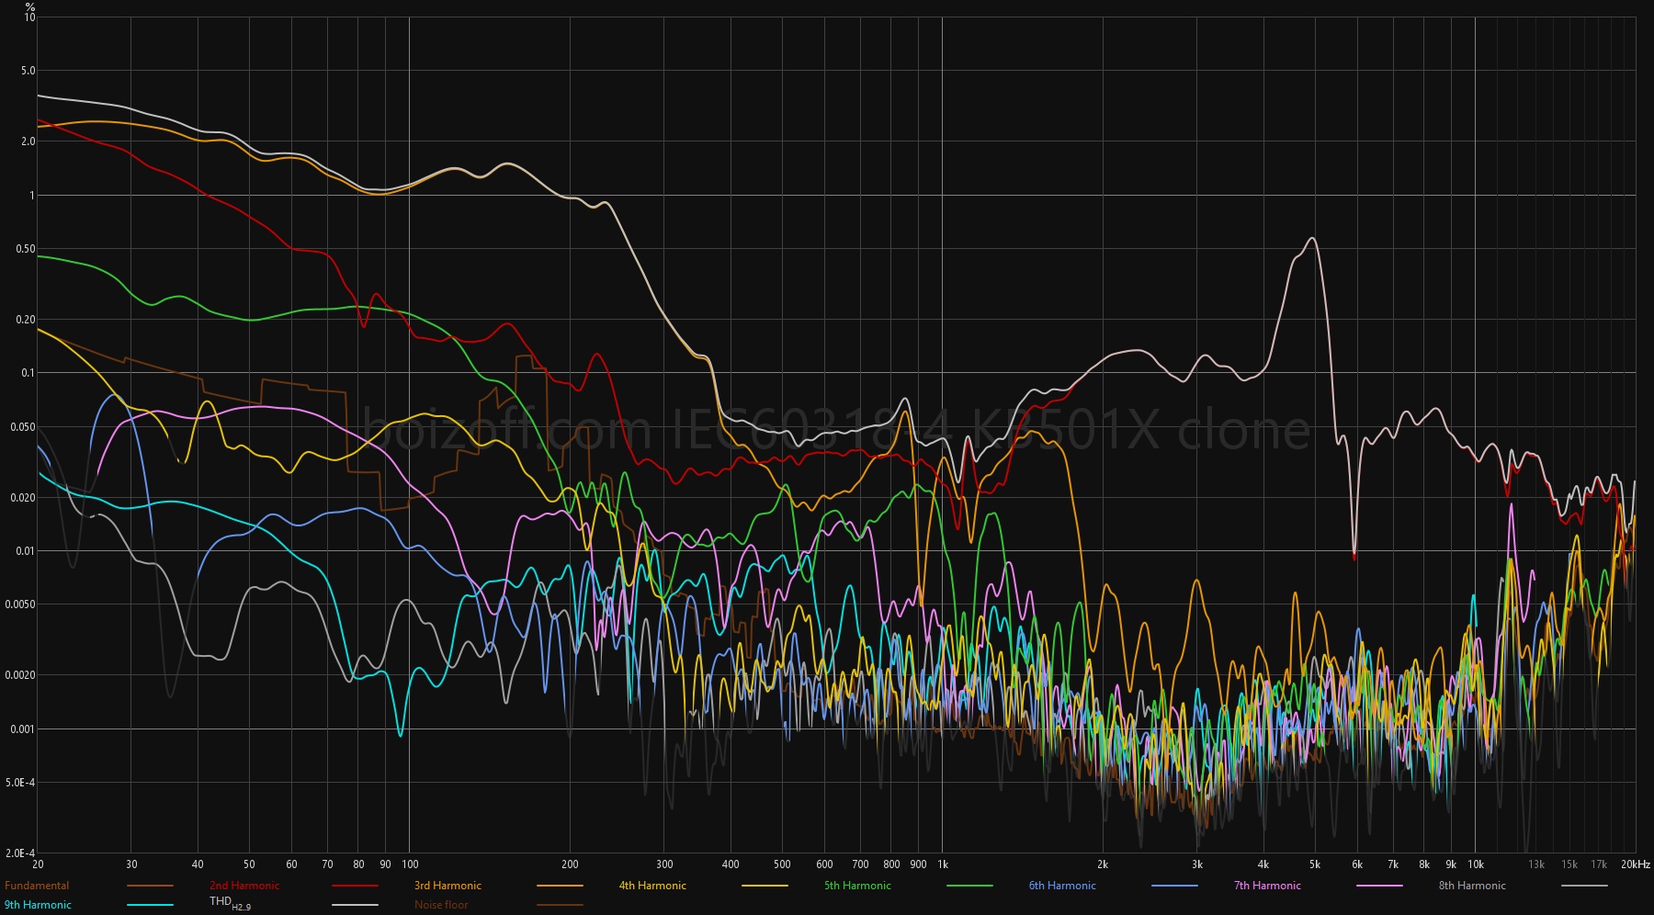The height and width of the screenshot is (915, 1654).
Task: Click the cyan 9th Harmonic line swatch
Action: click(150, 906)
